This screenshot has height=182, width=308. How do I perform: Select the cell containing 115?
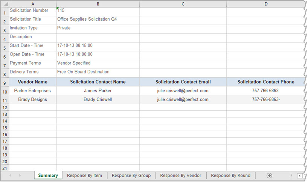[x=98, y=12]
